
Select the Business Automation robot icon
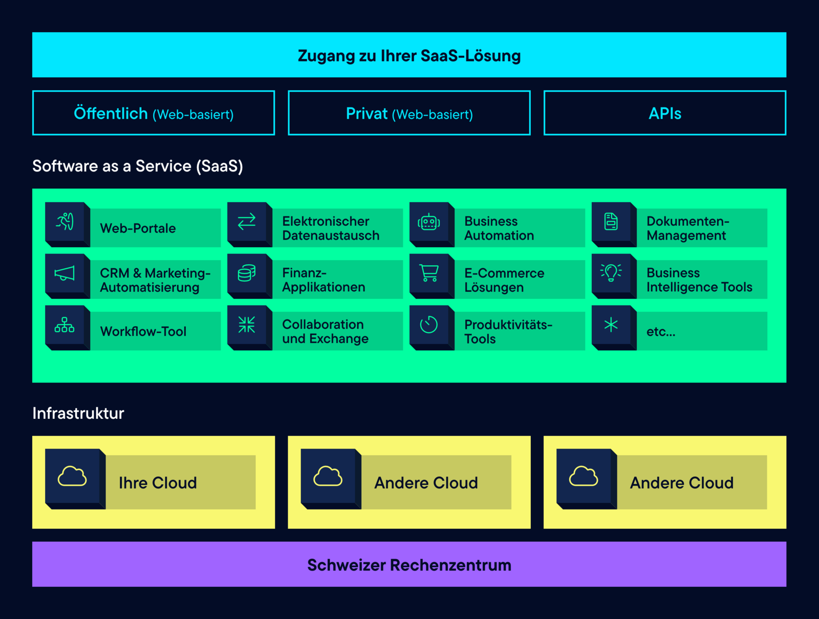tap(429, 222)
